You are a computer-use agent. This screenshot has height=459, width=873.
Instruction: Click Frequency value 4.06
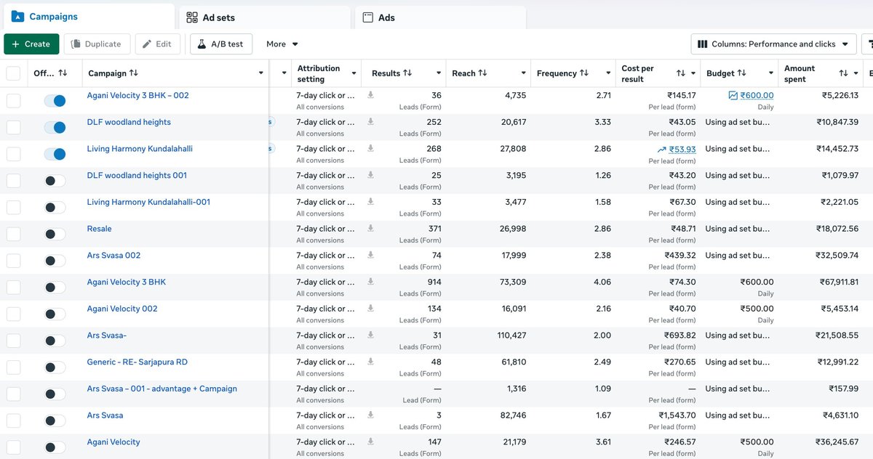coord(602,282)
